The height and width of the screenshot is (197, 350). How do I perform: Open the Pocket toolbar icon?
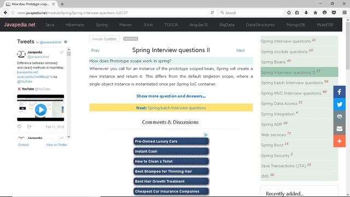click(334, 13)
